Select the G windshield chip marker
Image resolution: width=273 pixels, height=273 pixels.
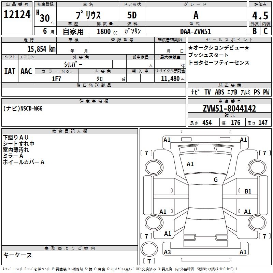[x=216, y=179]
